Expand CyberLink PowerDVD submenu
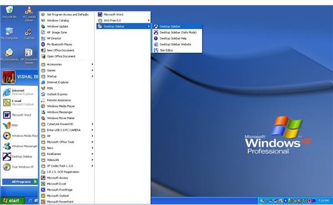Screen dimensions: 333x205 [x=67, y=124]
